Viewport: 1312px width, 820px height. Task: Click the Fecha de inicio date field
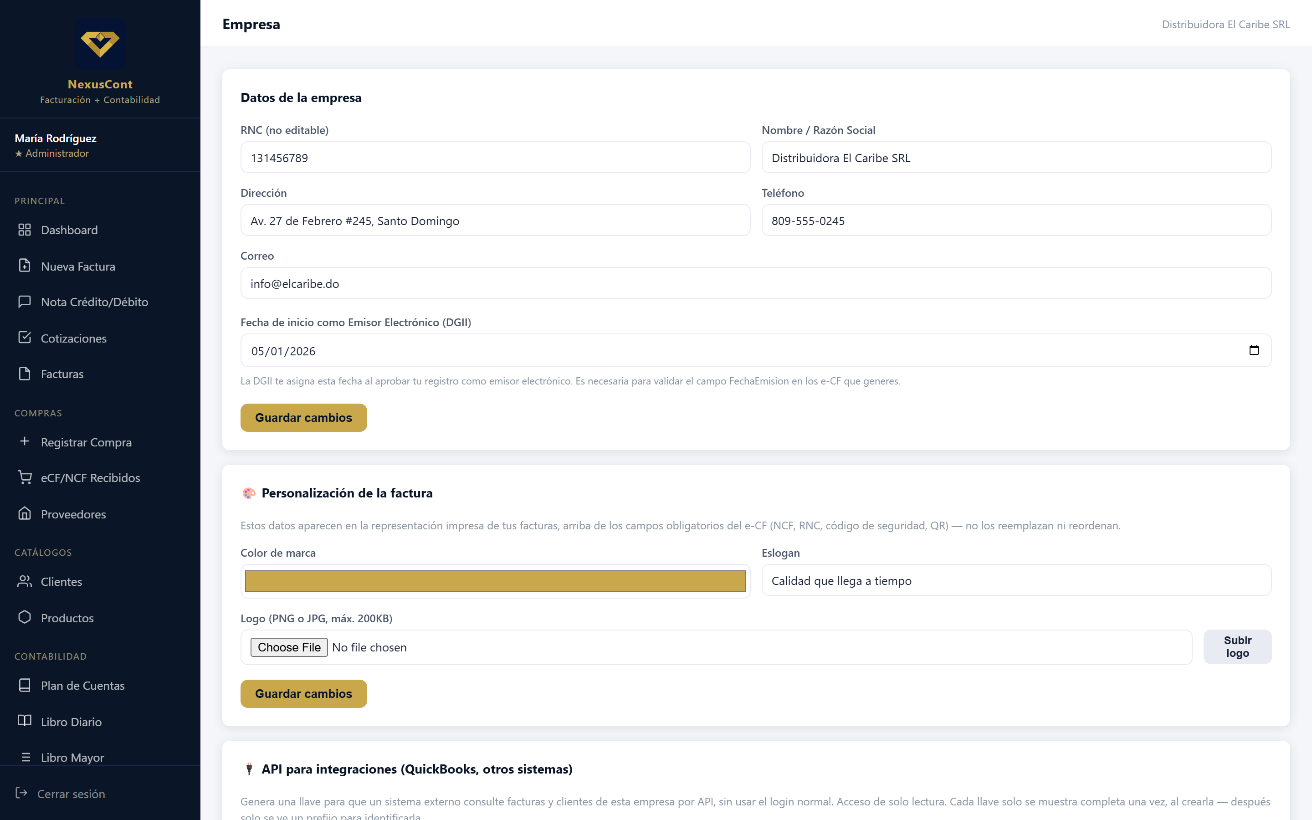756,350
